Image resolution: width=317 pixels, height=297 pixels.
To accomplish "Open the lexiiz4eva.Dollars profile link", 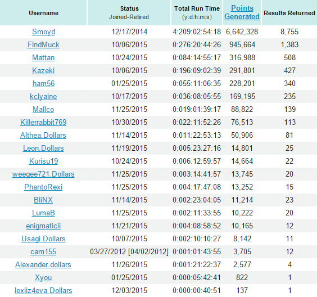I will pos(43,291).
